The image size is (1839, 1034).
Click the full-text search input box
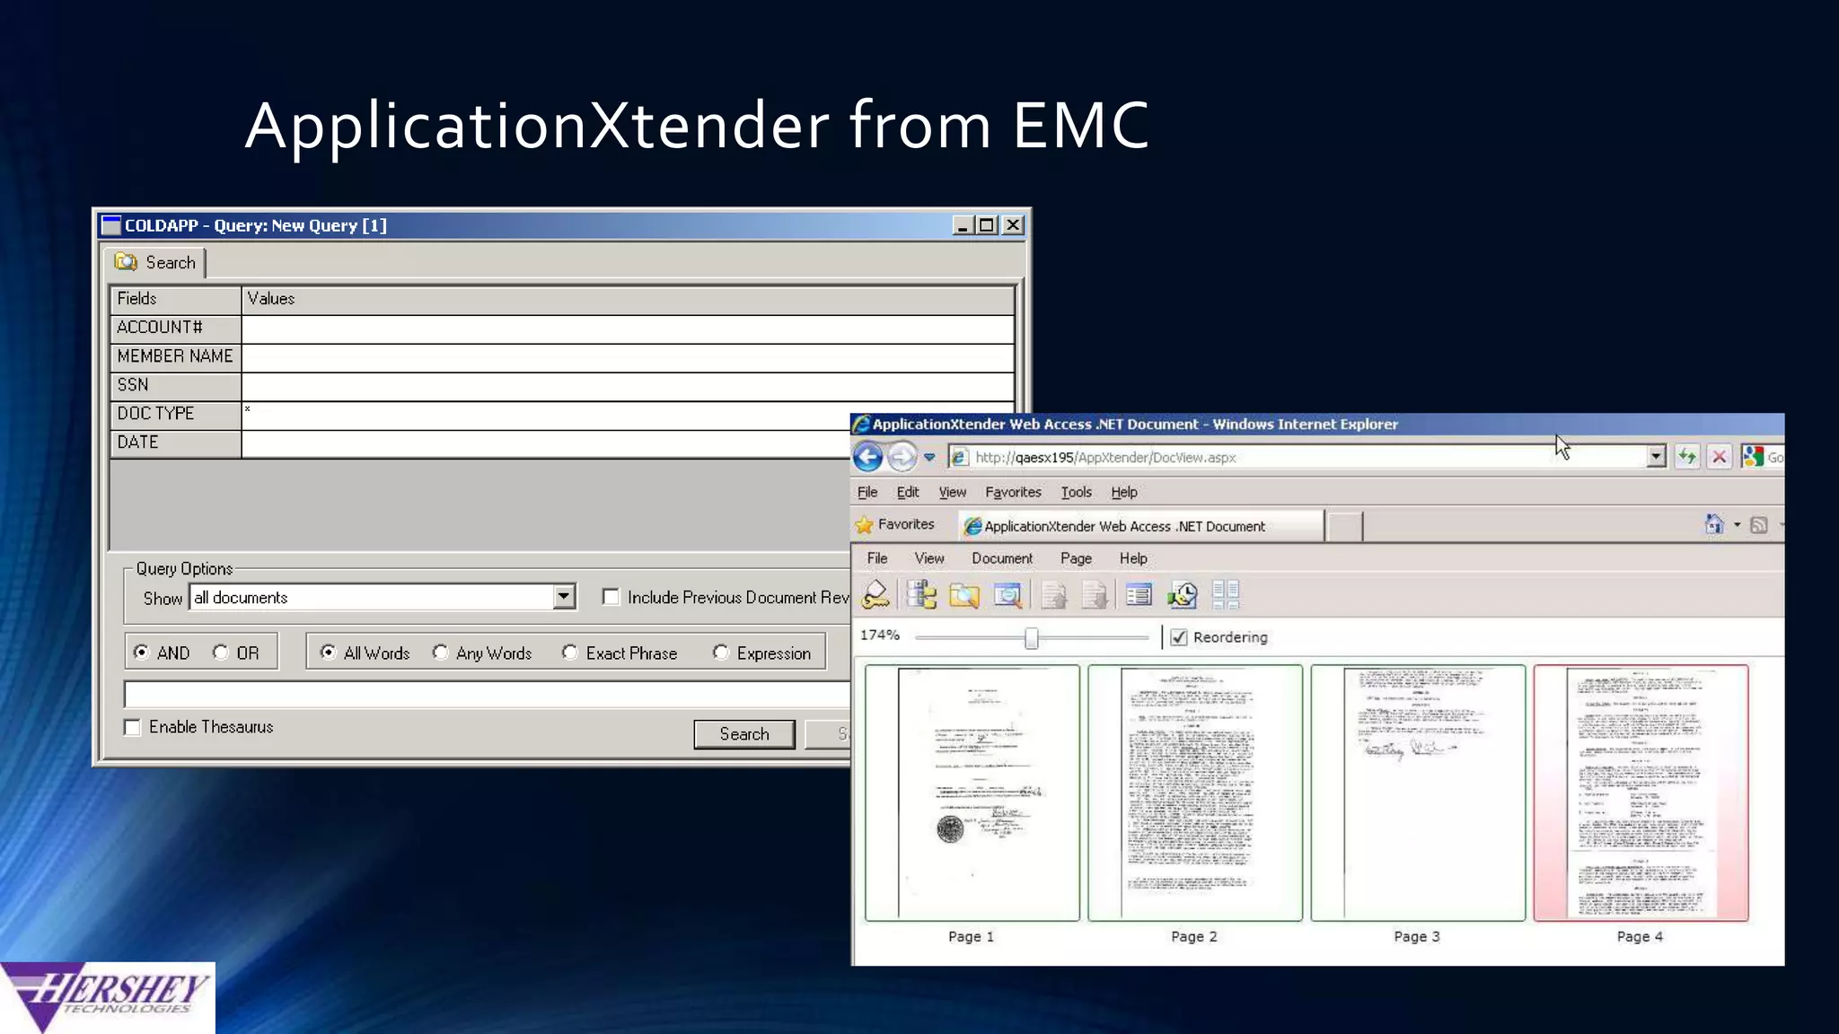tap(487, 694)
